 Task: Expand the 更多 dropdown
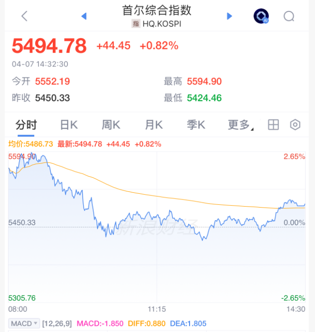240,125
